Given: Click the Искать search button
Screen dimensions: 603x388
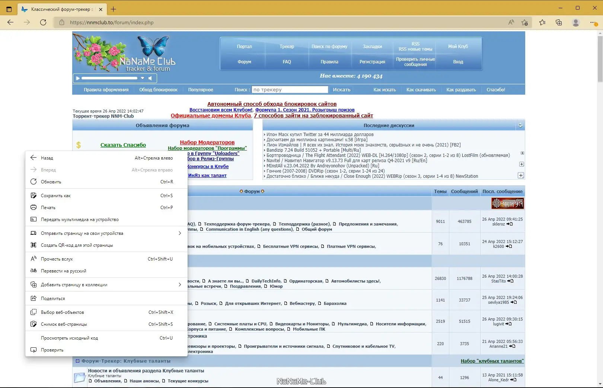Looking at the screenshot, I should 342,89.
